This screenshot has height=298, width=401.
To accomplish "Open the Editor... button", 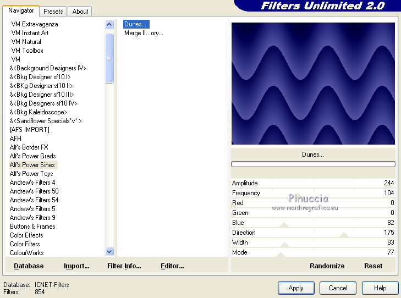I will 172,266.
